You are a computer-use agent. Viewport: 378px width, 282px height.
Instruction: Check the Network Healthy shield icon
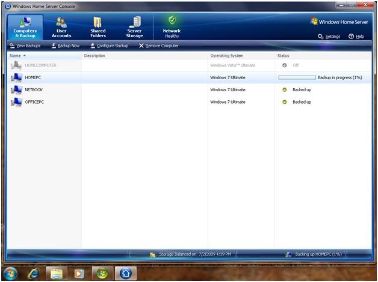[172, 20]
